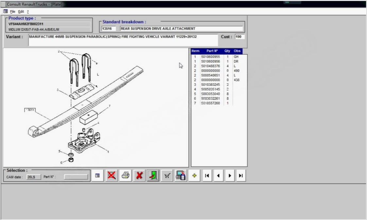Click the standard breakdown code 13516 field

[x=109, y=28]
